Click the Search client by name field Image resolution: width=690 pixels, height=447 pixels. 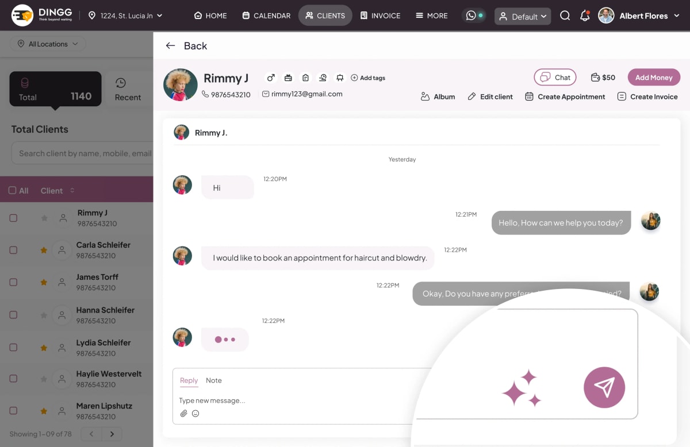82,153
